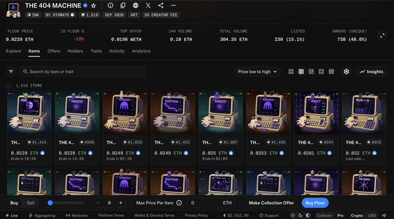Select light theme sun icon
Viewport: 394px width, 219px height.
click(292, 216)
